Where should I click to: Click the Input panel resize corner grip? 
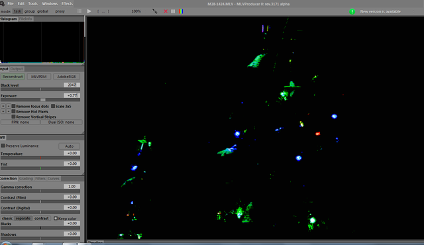82,132
